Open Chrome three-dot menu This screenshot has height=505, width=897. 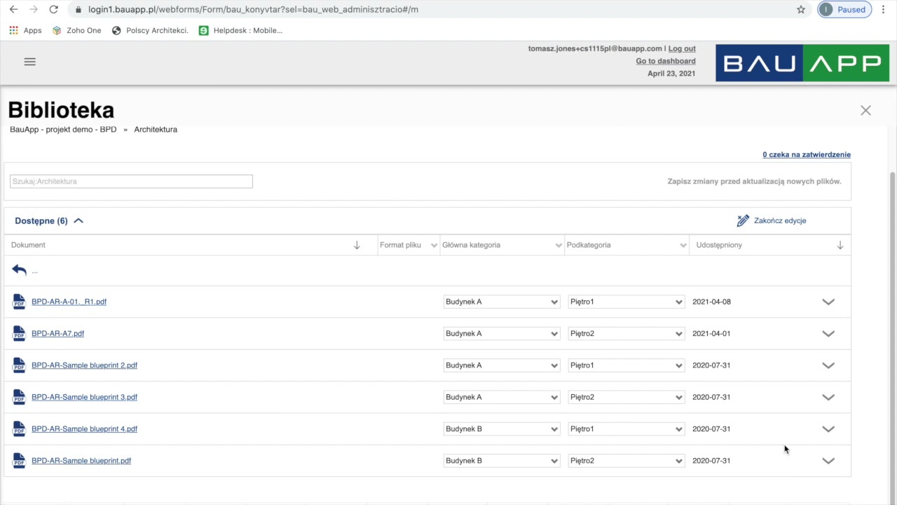point(883,10)
